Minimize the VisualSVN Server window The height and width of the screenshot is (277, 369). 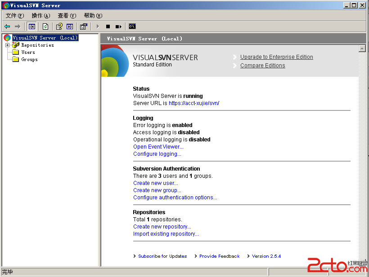pyautogui.click(x=346, y=5)
